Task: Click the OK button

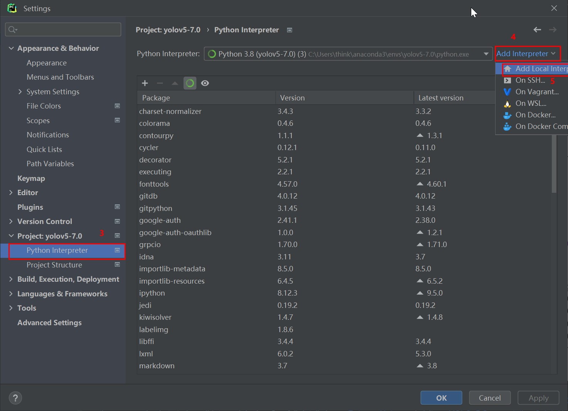Action: click(x=441, y=398)
